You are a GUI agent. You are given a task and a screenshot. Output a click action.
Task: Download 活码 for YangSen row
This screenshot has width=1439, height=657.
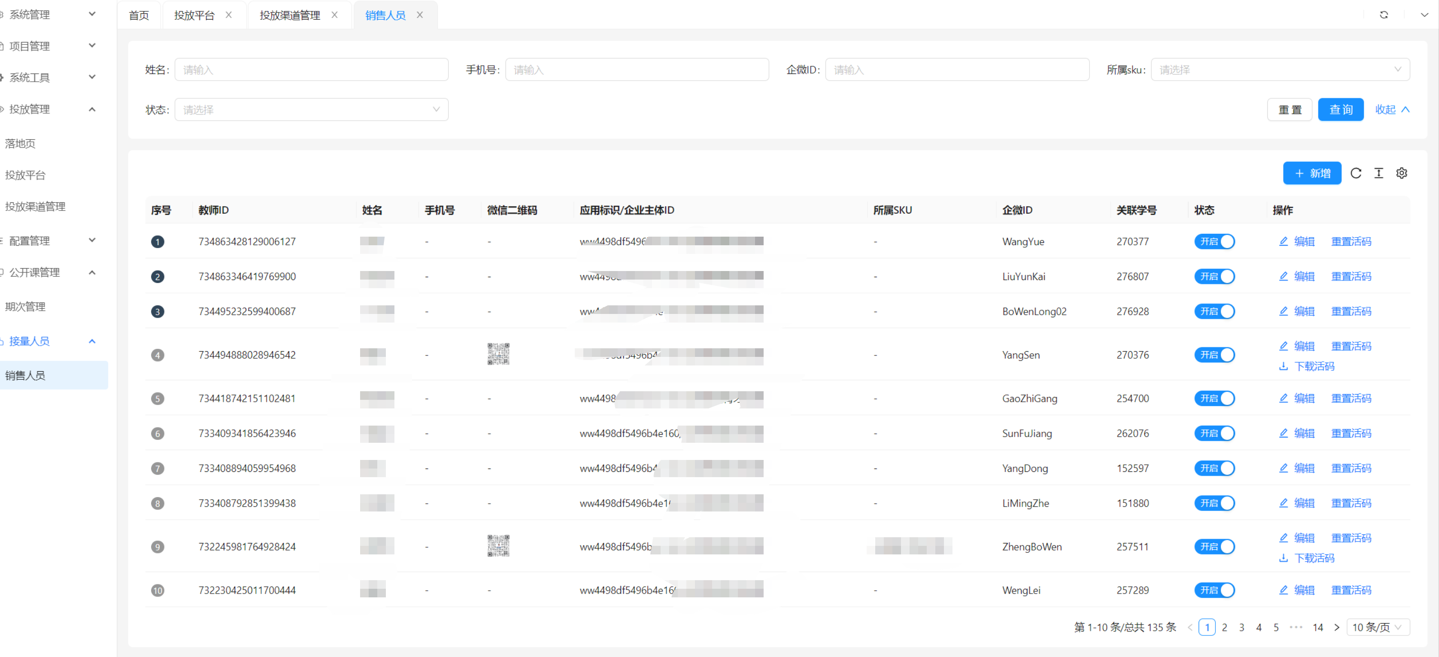click(1306, 366)
